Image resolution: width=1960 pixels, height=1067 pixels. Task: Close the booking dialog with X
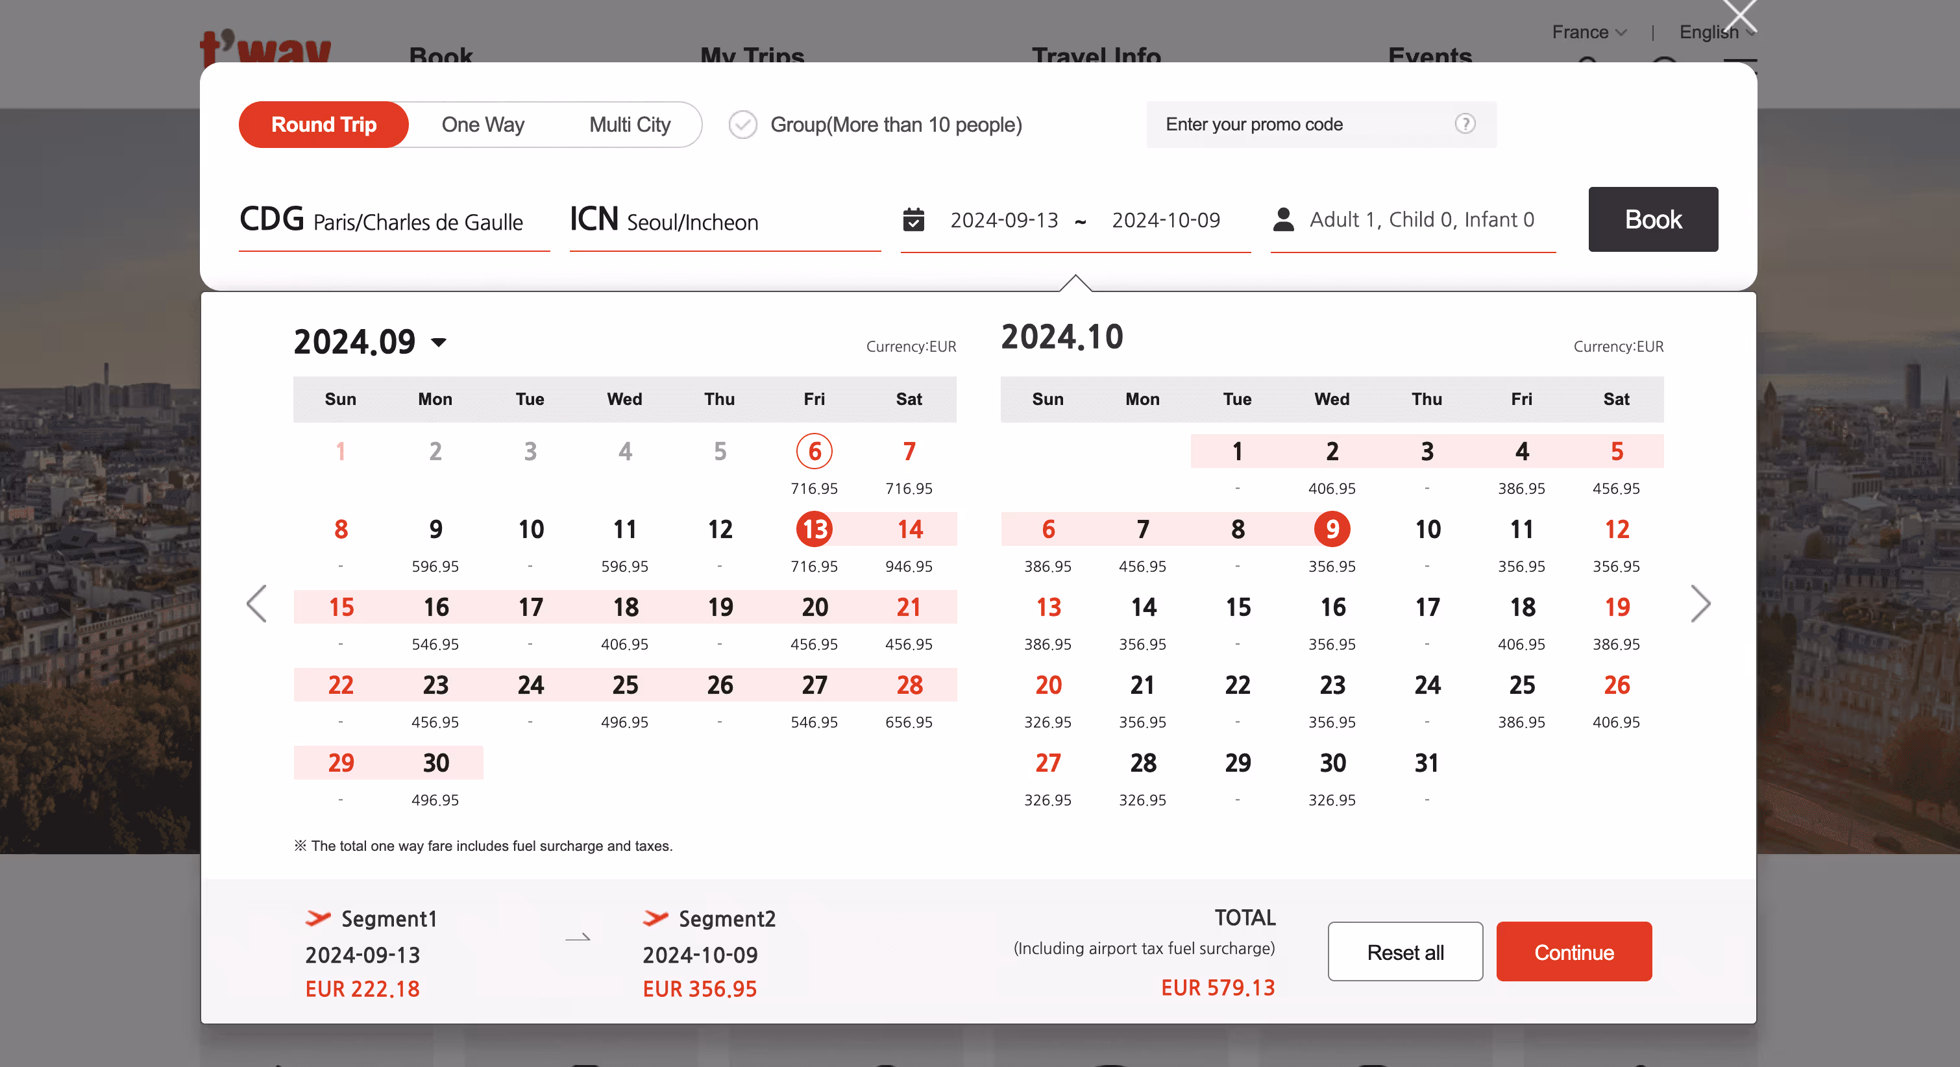(x=1739, y=15)
